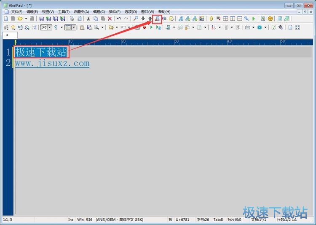Open the 文件(F) menu

(16, 12)
